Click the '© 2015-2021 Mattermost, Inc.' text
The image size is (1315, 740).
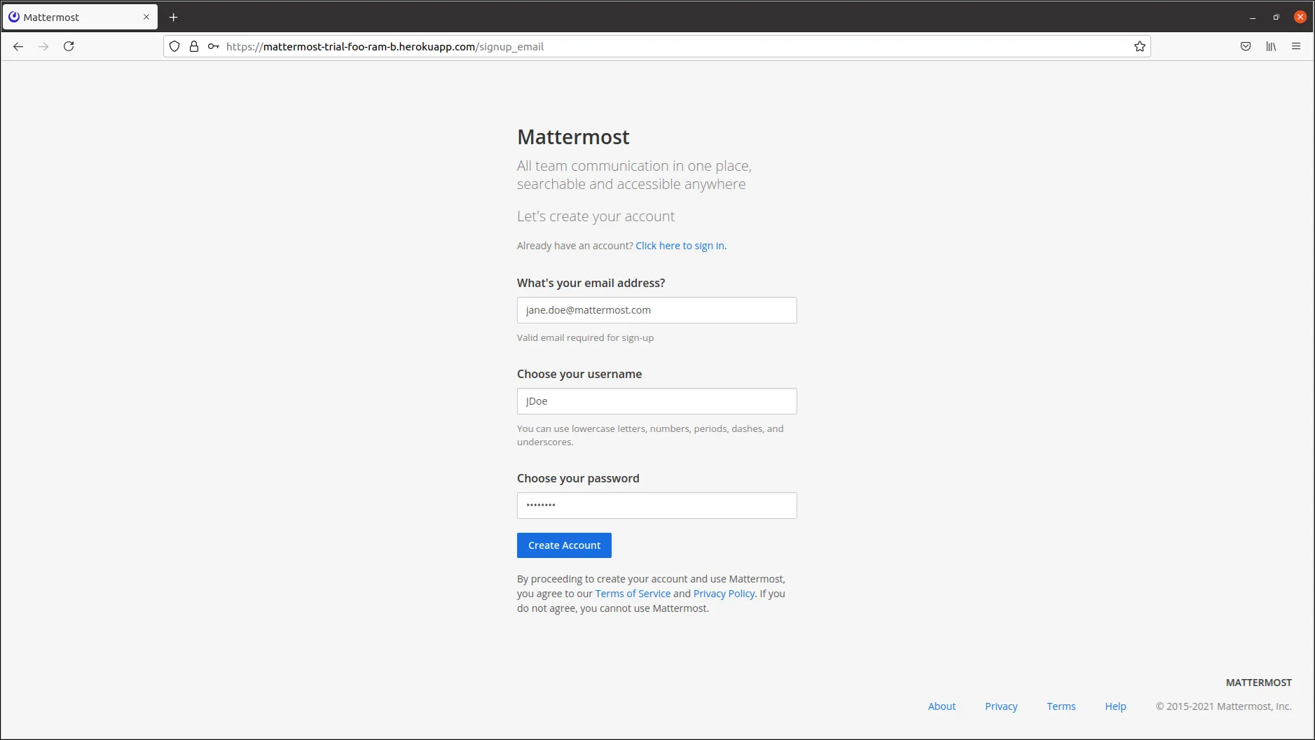pos(1223,706)
